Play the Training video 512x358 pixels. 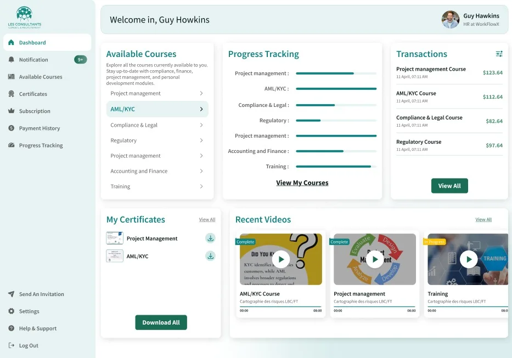(469, 259)
